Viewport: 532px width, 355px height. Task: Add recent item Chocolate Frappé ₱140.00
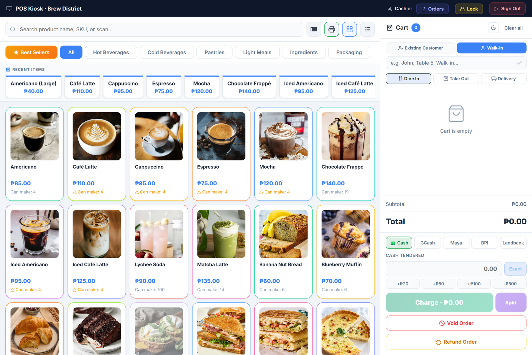coord(249,87)
